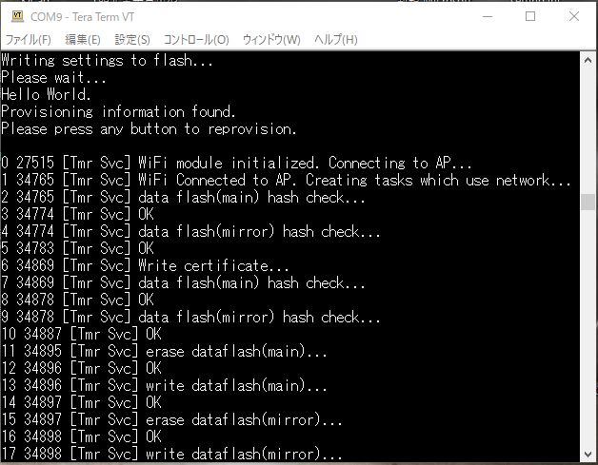Close the COM9 terminal window
598x465 pixels.
click(574, 16)
